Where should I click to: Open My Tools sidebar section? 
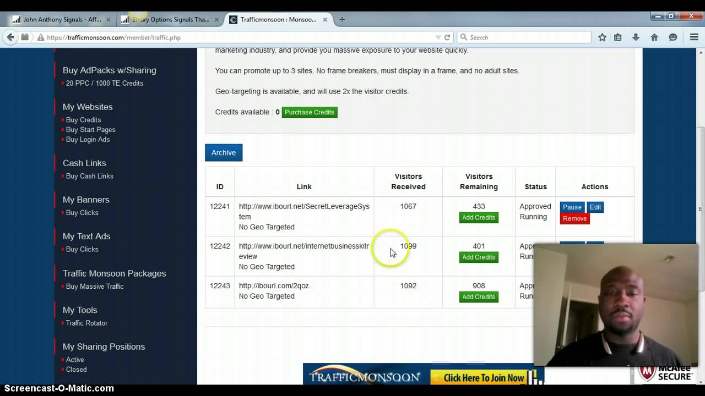click(x=80, y=310)
